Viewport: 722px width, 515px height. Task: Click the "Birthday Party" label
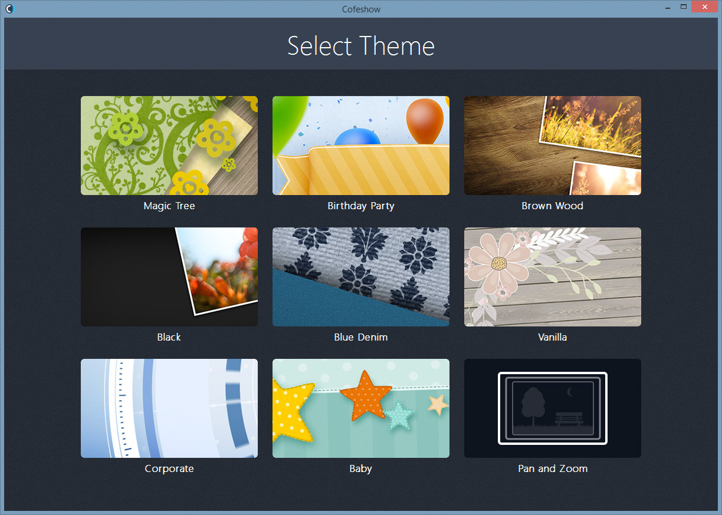point(361,206)
